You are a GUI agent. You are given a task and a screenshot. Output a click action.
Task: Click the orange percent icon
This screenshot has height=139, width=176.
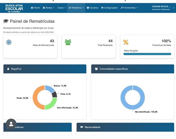pyautogui.click(x=126, y=42)
